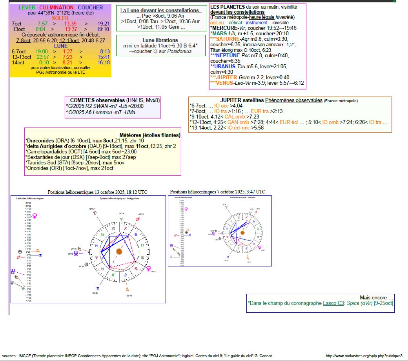The image size is (408, 361).
Task: Click the Sun at center of 7 October chart
Action: click(x=242, y=232)
